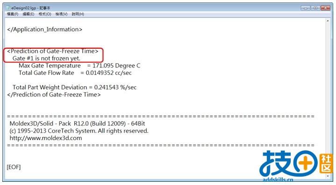
Task: Click the http://www.moldex3d.com URL text
Action: pyautogui.click(x=46, y=138)
